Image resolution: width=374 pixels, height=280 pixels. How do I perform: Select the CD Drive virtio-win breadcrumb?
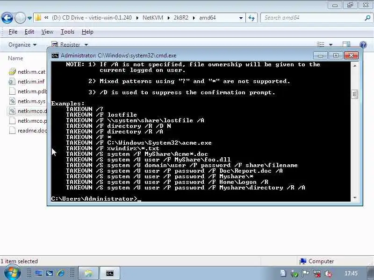pyautogui.click(x=92, y=18)
